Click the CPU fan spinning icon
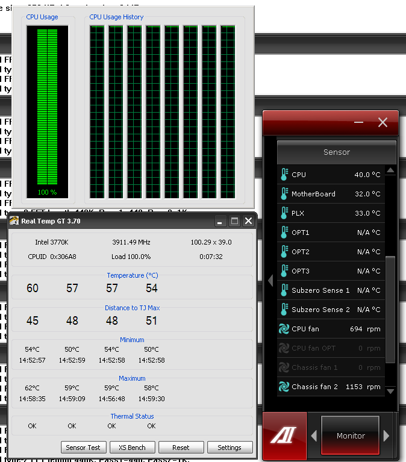Viewport: 406px width, 462px height. [x=284, y=329]
